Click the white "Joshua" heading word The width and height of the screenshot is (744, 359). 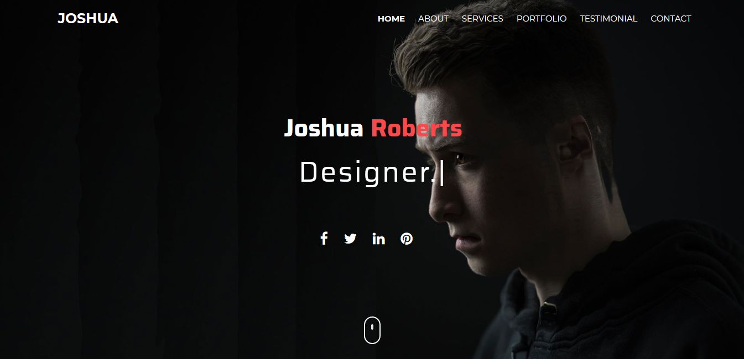click(324, 129)
